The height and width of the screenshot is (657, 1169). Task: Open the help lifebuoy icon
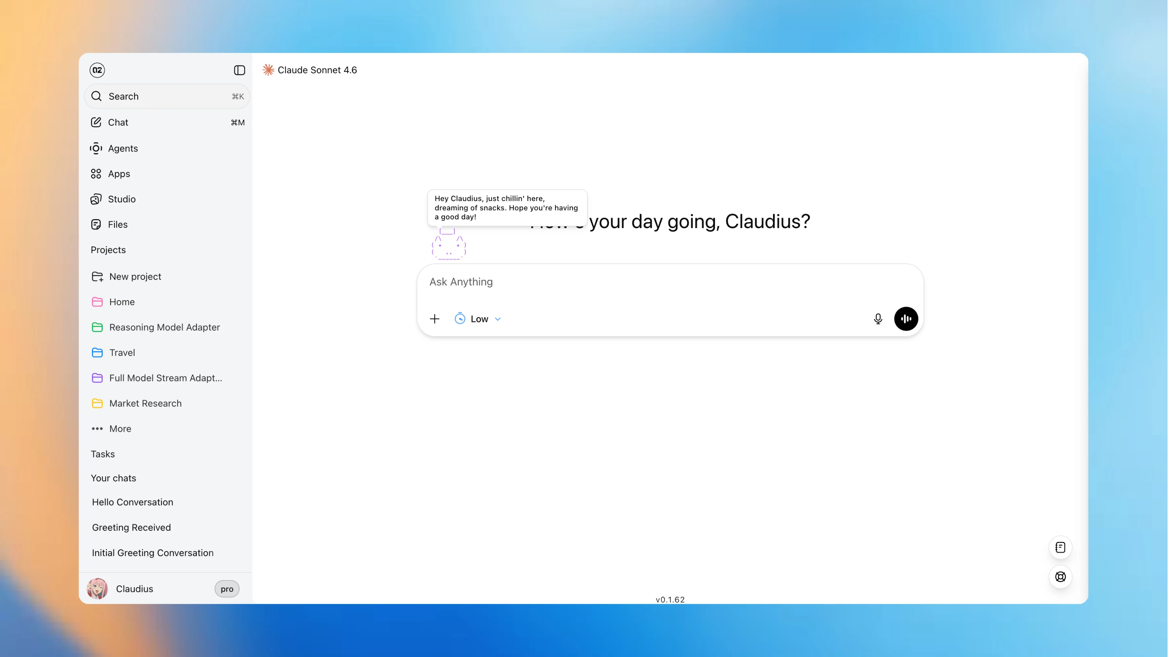tap(1060, 577)
